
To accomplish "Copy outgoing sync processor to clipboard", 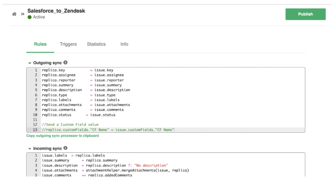I will coord(62,136).
